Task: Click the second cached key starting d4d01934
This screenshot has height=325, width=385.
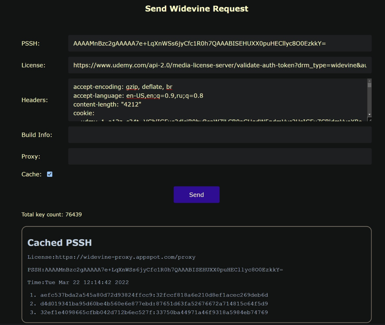Action: tap(154, 303)
